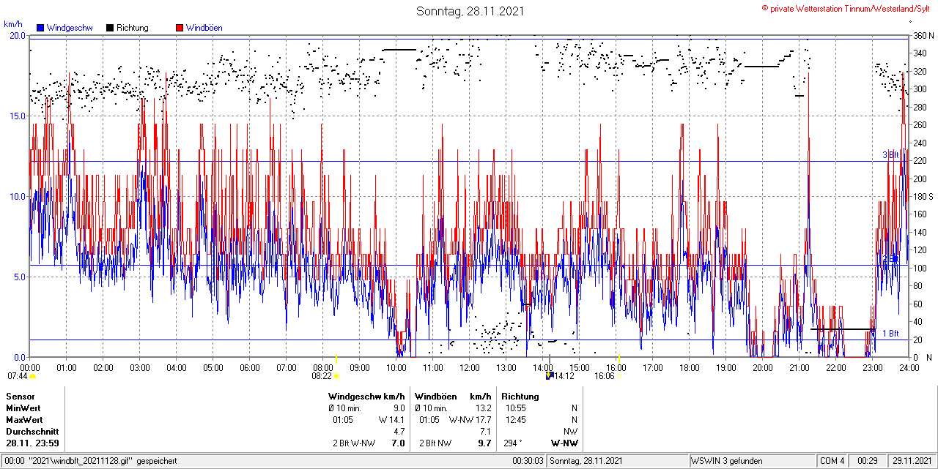Click the current gust value 9.7

[484, 443]
